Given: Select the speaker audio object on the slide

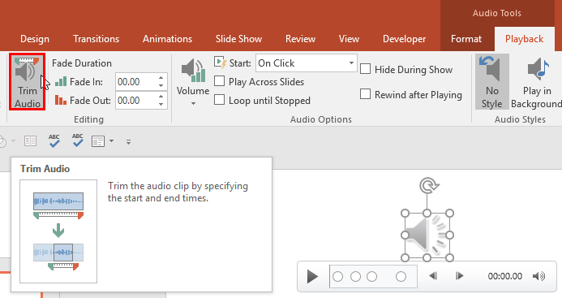Looking at the screenshot, I should pos(427,235).
